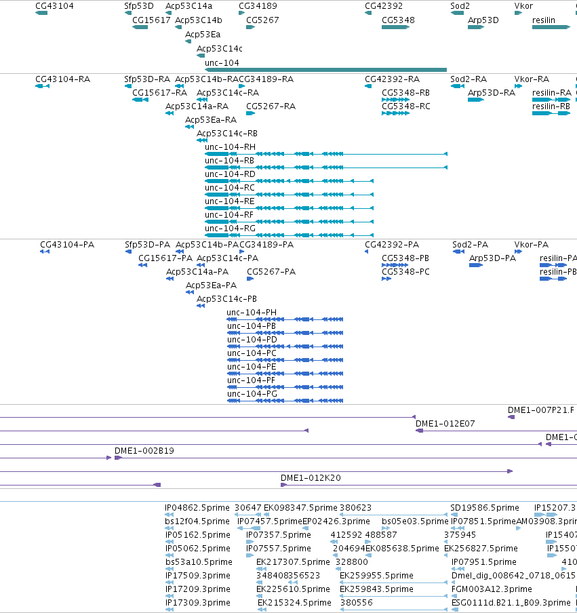The image size is (577, 613).
Task: Select the DME1-007P21.F BAC label
Action: click(x=541, y=410)
